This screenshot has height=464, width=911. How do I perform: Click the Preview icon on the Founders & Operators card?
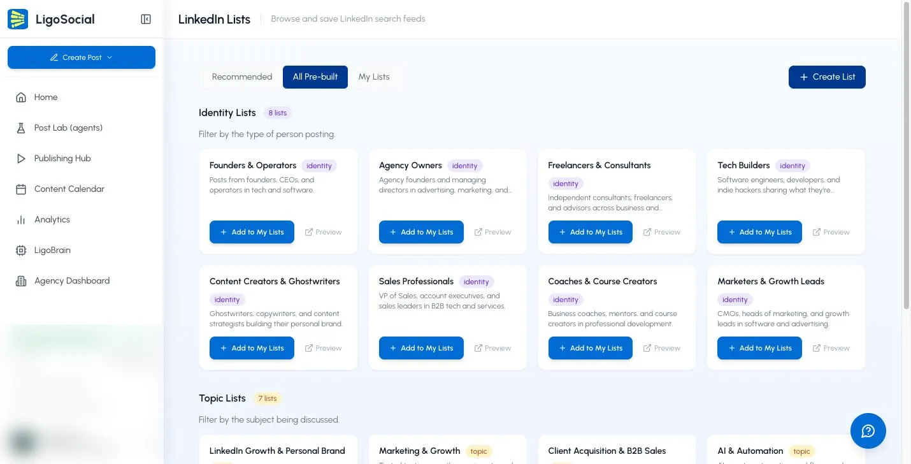[309, 232]
